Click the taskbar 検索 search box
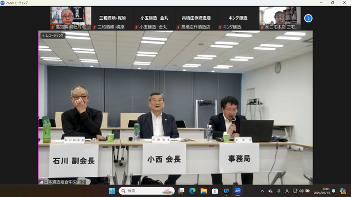 click(146, 191)
